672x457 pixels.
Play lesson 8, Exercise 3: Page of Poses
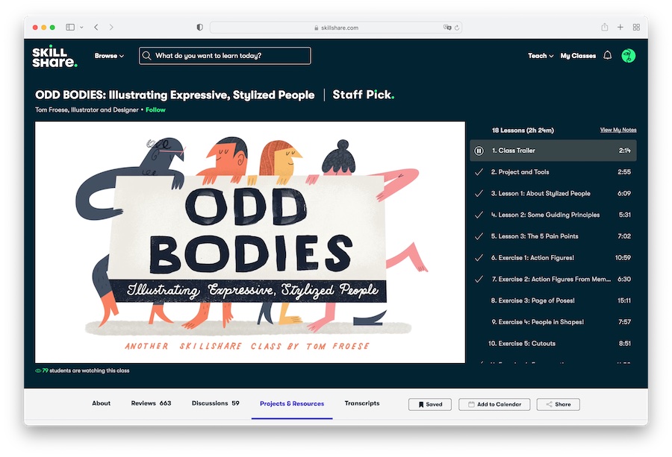point(553,300)
